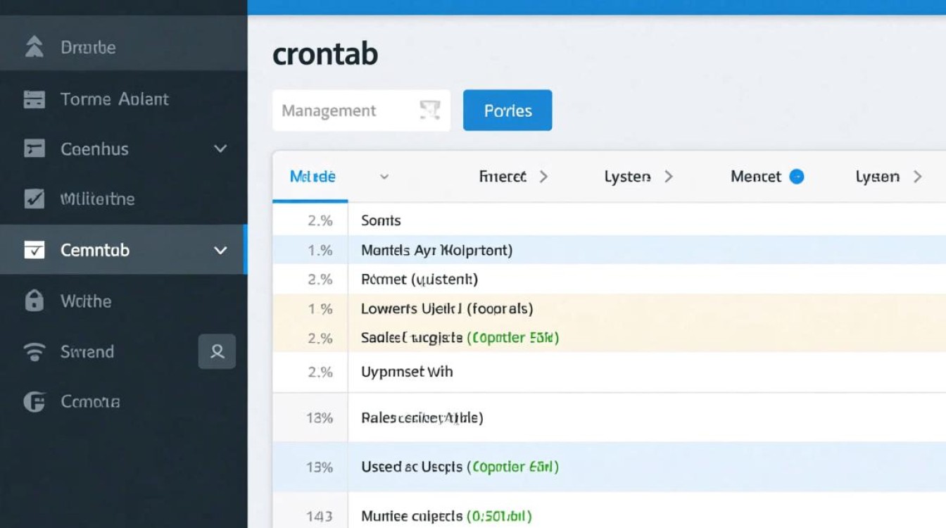Toggle the blue dot next to Mencet
Screen dimensions: 946x528
point(797,177)
